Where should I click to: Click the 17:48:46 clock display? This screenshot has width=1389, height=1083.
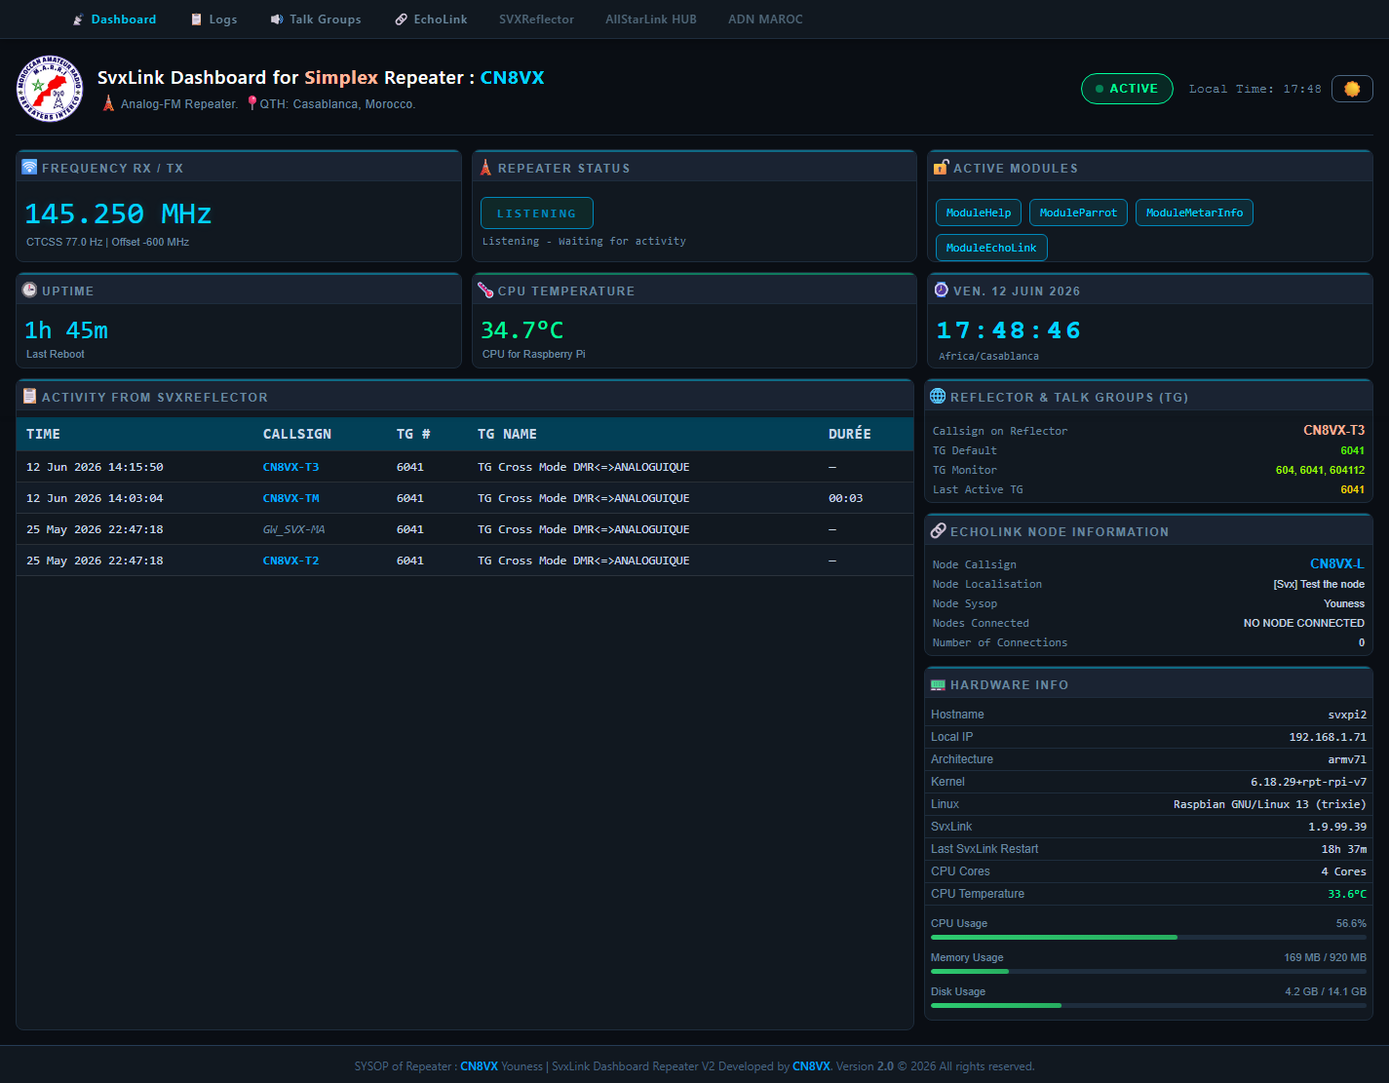[1009, 330]
